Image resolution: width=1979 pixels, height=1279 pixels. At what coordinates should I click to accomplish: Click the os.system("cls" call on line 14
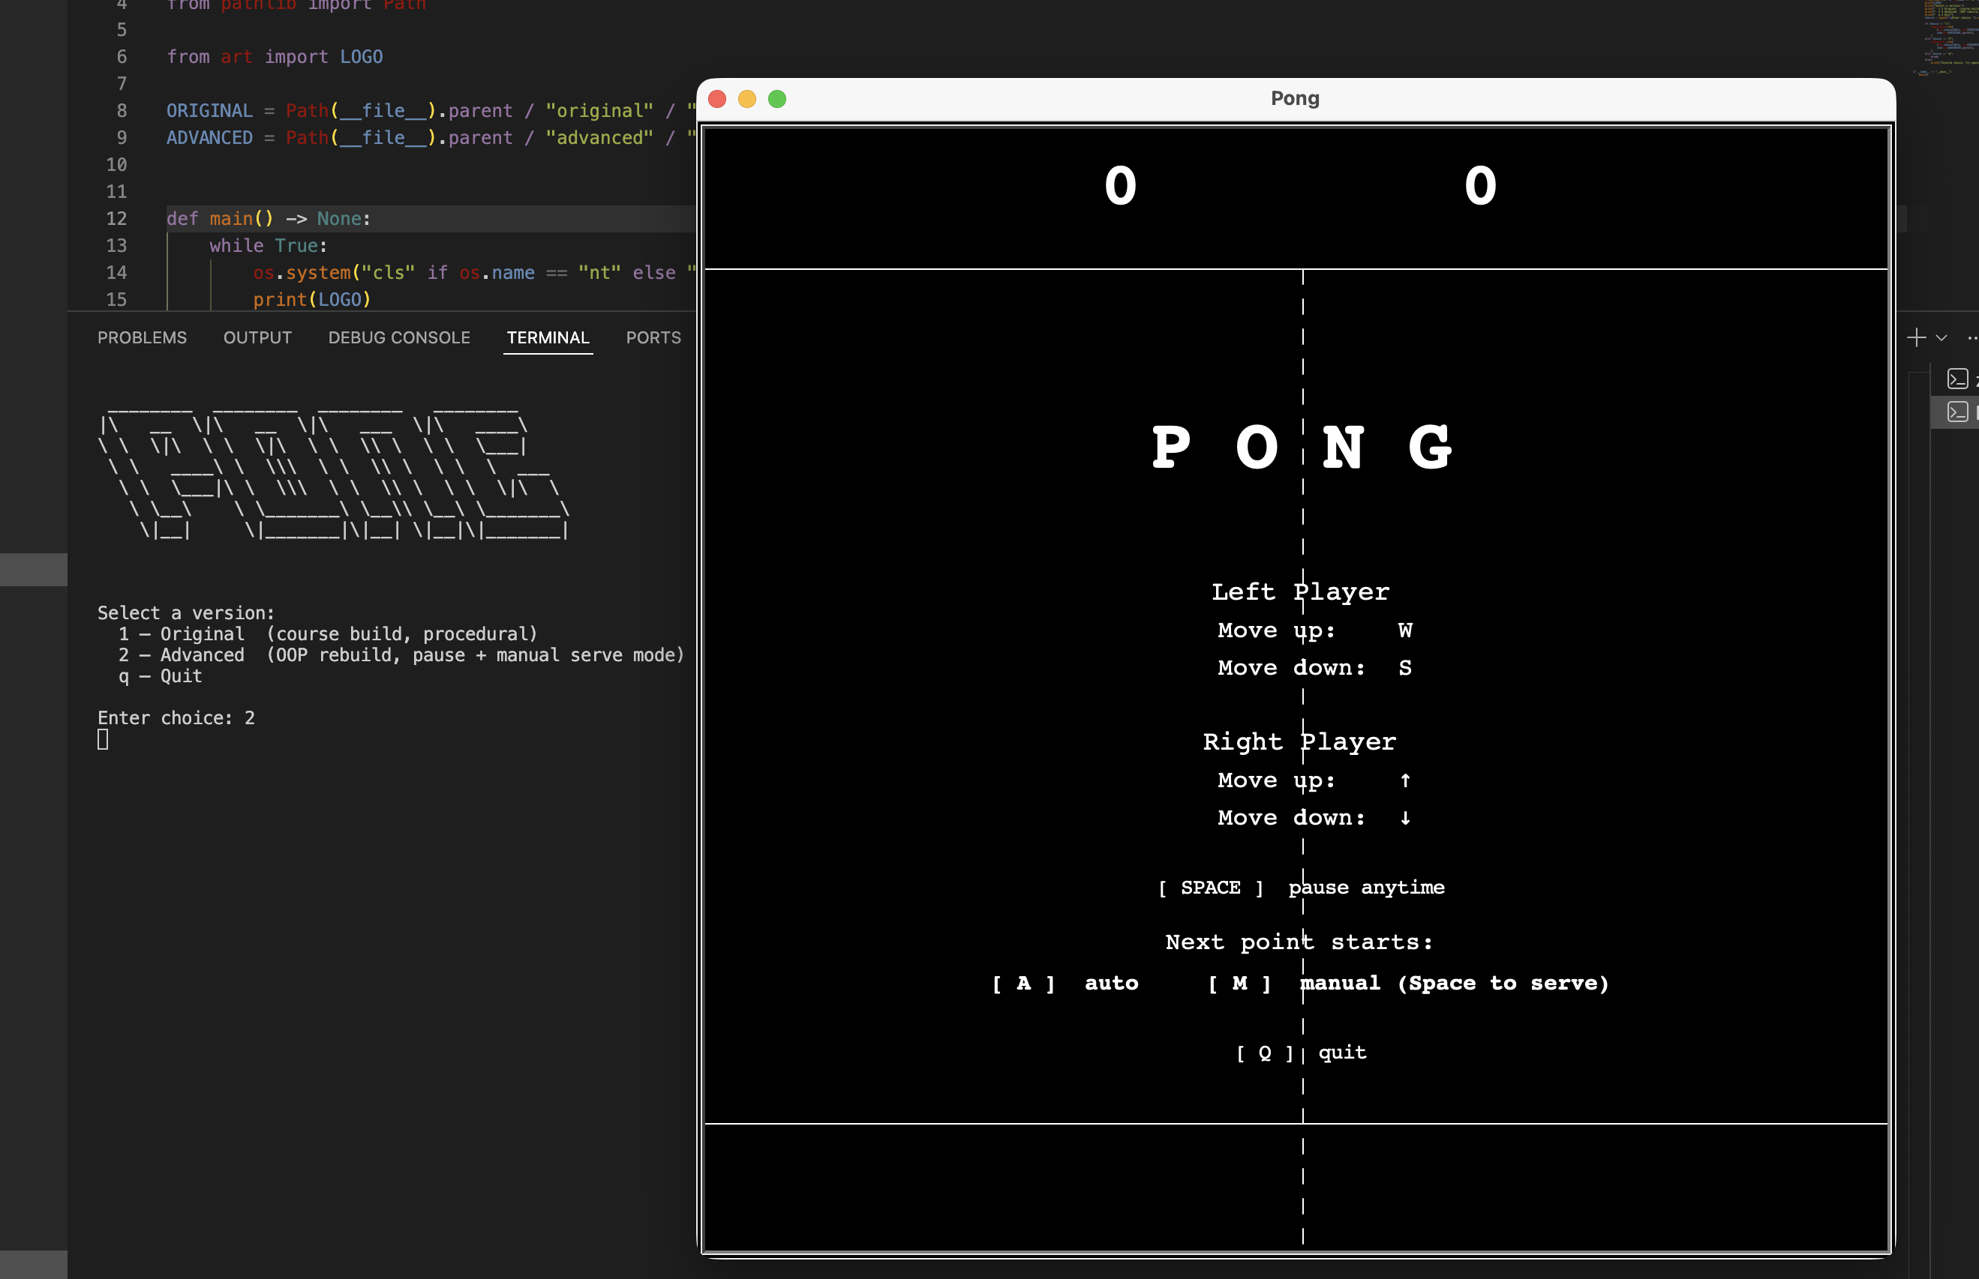[x=334, y=272]
